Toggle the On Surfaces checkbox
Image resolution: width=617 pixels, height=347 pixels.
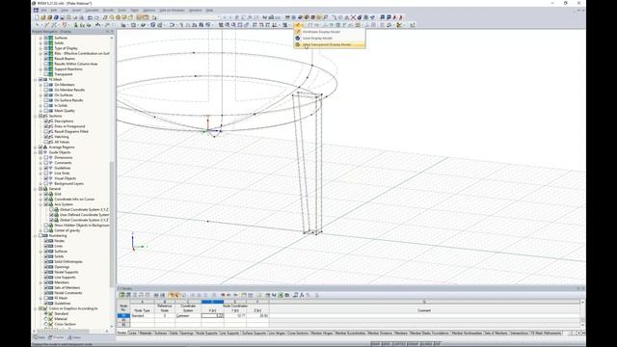click(x=45, y=94)
